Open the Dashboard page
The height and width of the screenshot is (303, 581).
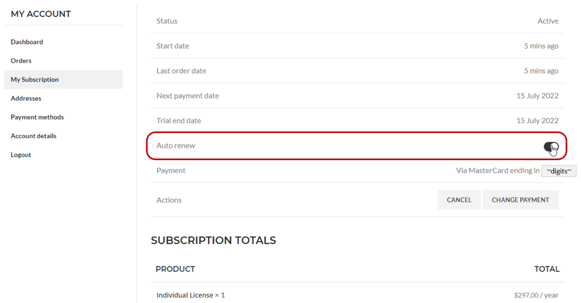coord(27,42)
